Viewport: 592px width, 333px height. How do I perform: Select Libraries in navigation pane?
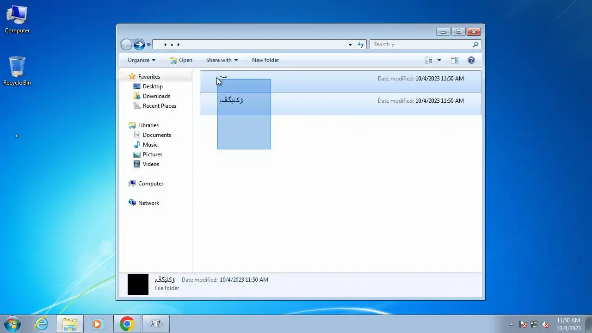pyautogui.click(x=148, y=125)
